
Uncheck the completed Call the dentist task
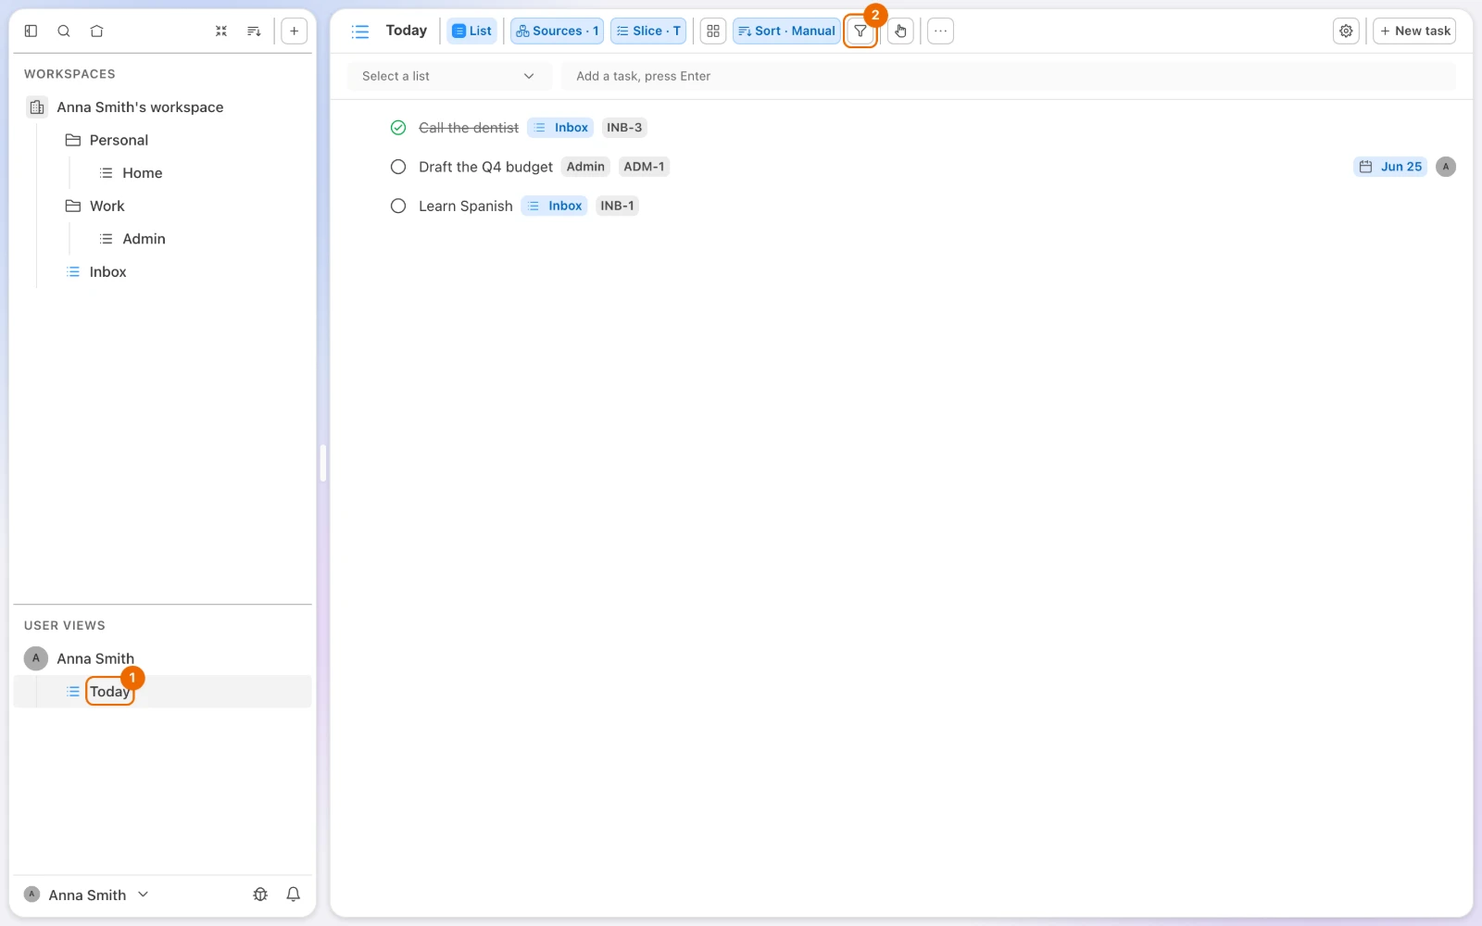pos(398,128)
